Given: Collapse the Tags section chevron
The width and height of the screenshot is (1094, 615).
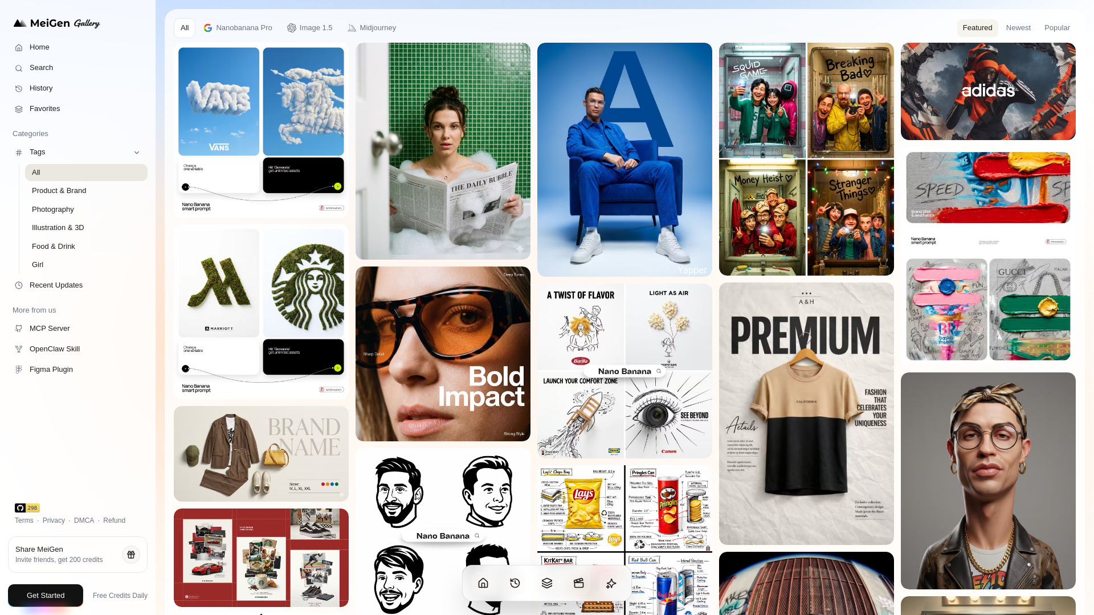Looking at the screenshot, I should tap(137, 152).
